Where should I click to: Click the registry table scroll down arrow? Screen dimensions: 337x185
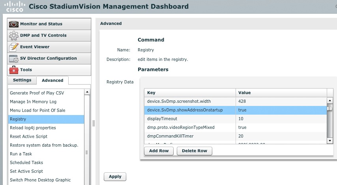point(330,141)
